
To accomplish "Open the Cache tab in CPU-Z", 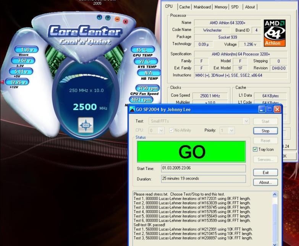I will 184,7.
